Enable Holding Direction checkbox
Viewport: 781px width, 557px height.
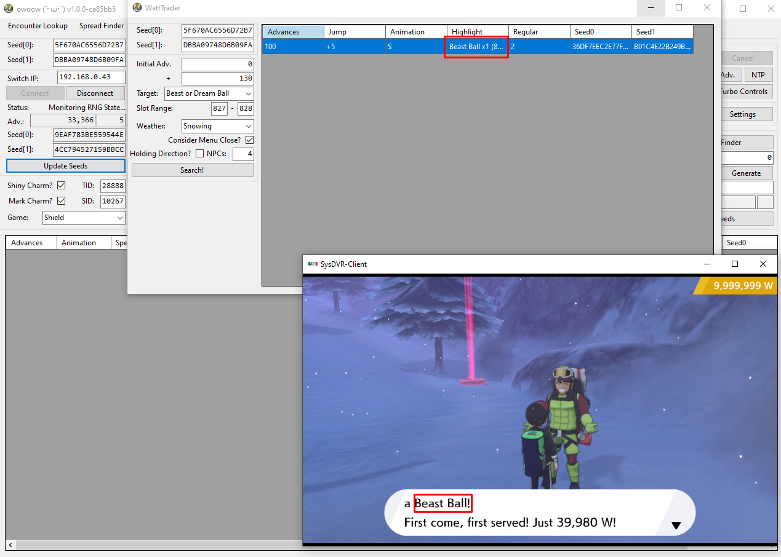pyautogui.click(x=199, y=154)
